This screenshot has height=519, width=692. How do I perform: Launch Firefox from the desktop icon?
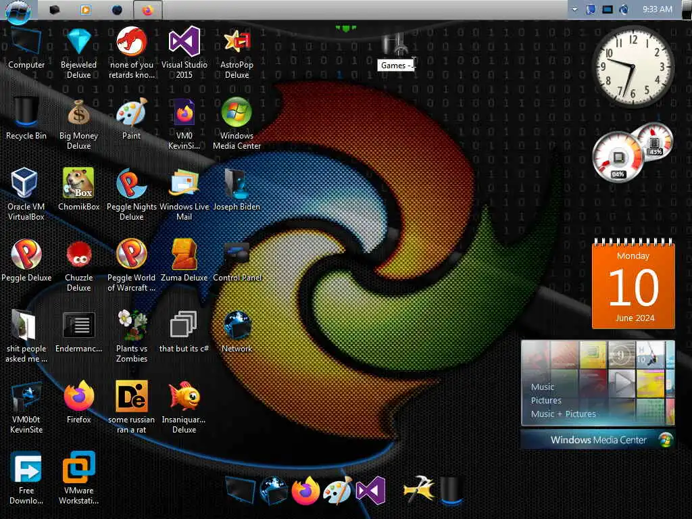78,403
